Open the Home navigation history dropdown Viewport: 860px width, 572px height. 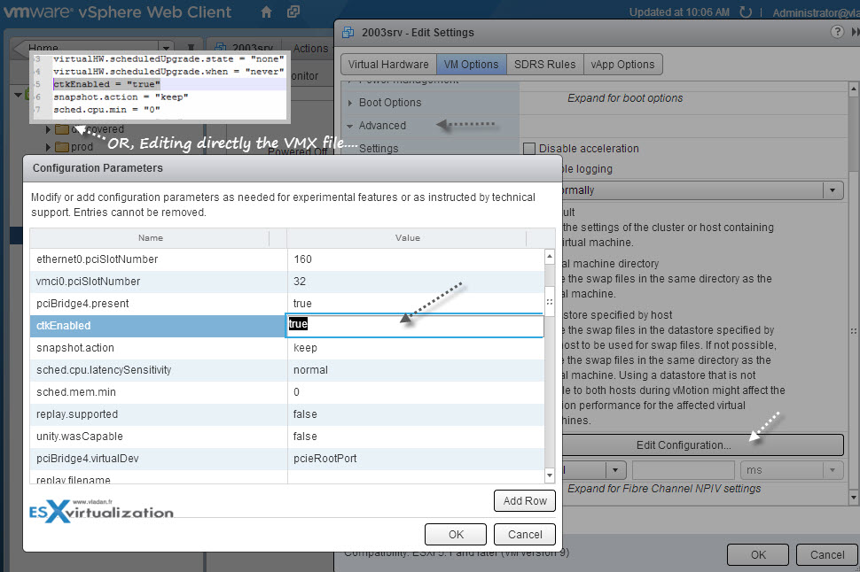(x=165, y=47)
